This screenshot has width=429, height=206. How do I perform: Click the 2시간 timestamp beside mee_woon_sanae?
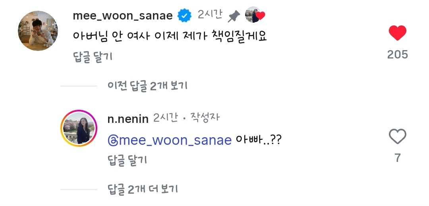(210, 16)
